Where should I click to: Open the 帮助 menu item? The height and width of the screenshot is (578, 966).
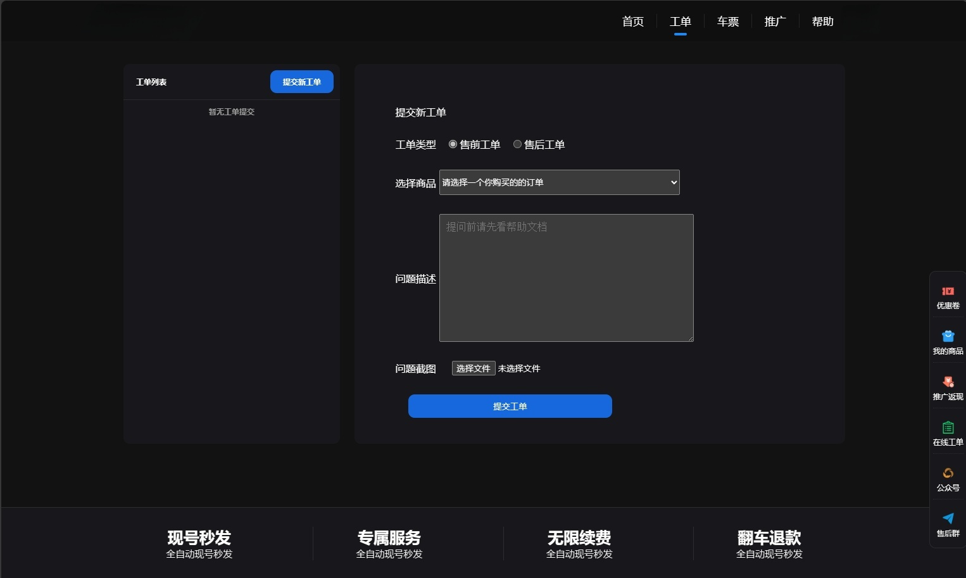[x=822, y=21]
